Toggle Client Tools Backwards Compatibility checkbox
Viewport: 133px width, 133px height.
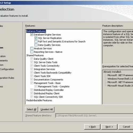coord(32,73)
